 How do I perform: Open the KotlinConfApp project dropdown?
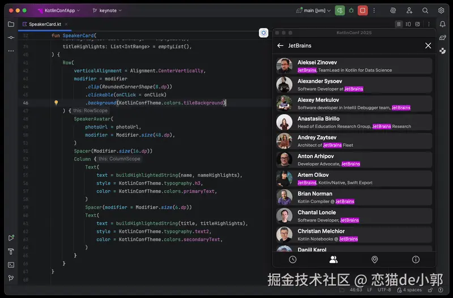point(59,11)
